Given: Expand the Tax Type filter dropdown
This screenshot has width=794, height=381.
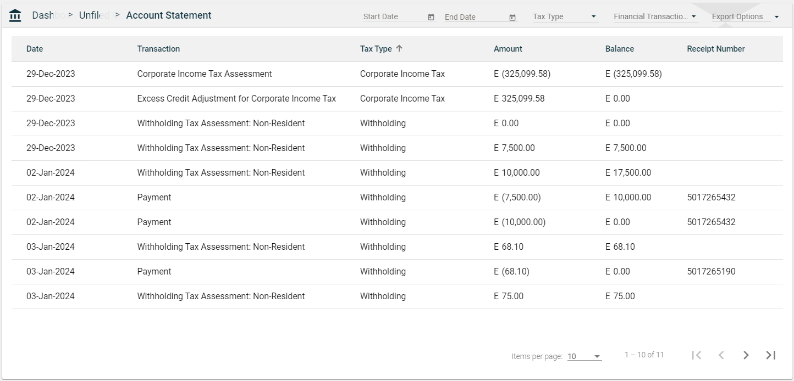Looking at the screenshot, I should click(565, 16).
